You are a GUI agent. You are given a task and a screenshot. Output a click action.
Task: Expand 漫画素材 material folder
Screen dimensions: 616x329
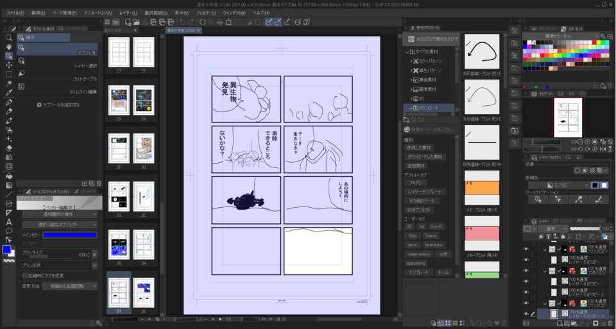[x=411, y=80]
